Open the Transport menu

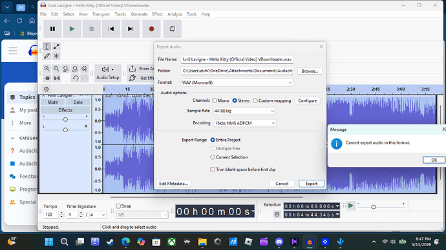tap(101, 14)
